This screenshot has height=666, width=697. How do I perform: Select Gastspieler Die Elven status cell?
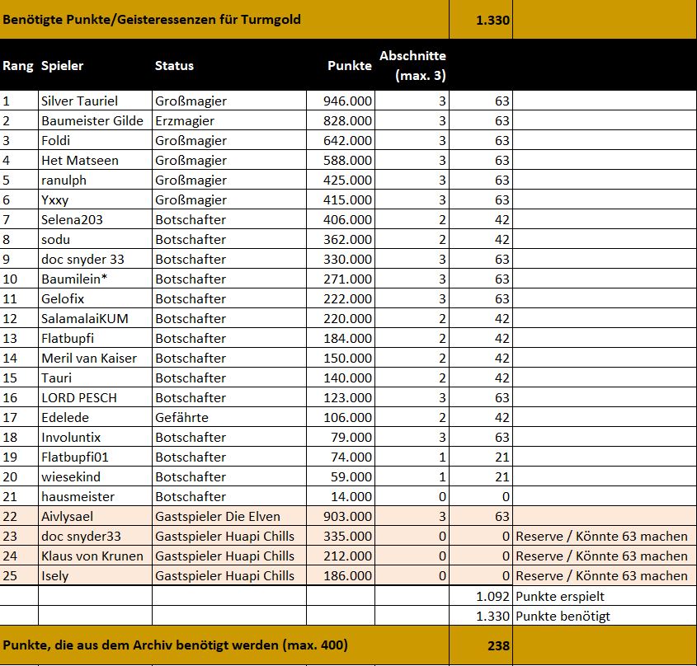tap(218, 516)
